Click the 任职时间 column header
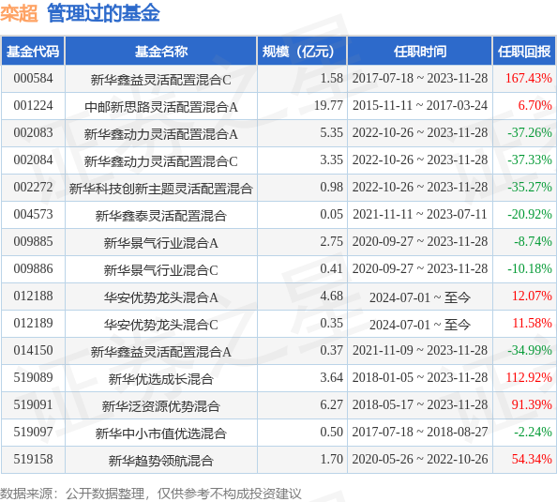 (419, 52)
